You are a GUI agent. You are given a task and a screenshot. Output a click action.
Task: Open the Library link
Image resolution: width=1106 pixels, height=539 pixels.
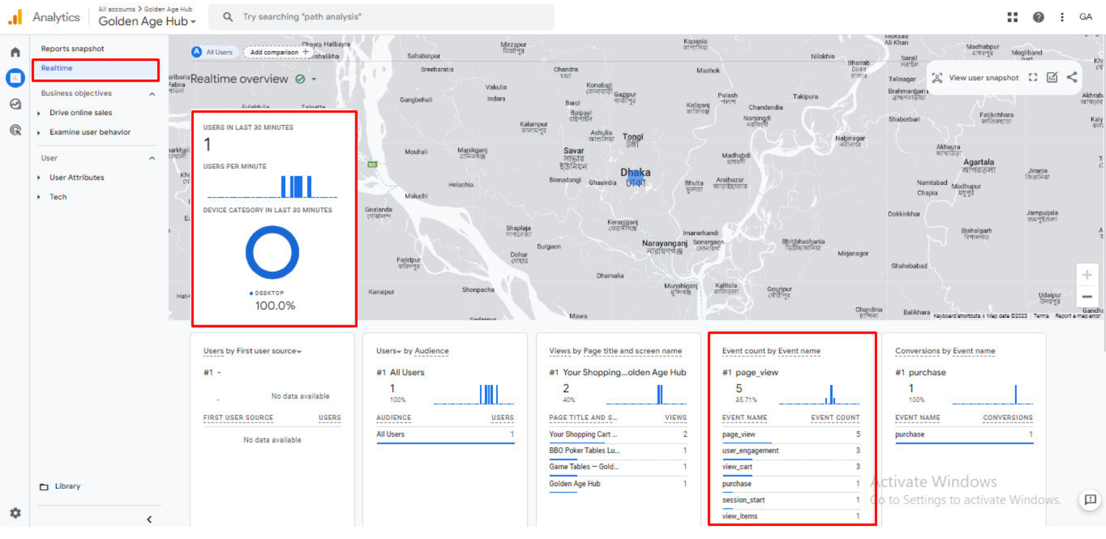tap(67, 486)
